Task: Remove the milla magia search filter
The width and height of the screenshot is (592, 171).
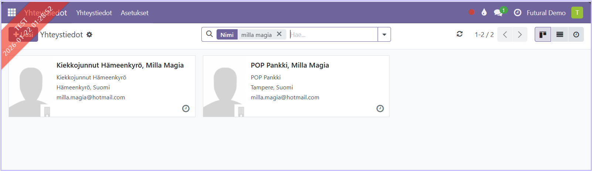Action: point(279,34)
